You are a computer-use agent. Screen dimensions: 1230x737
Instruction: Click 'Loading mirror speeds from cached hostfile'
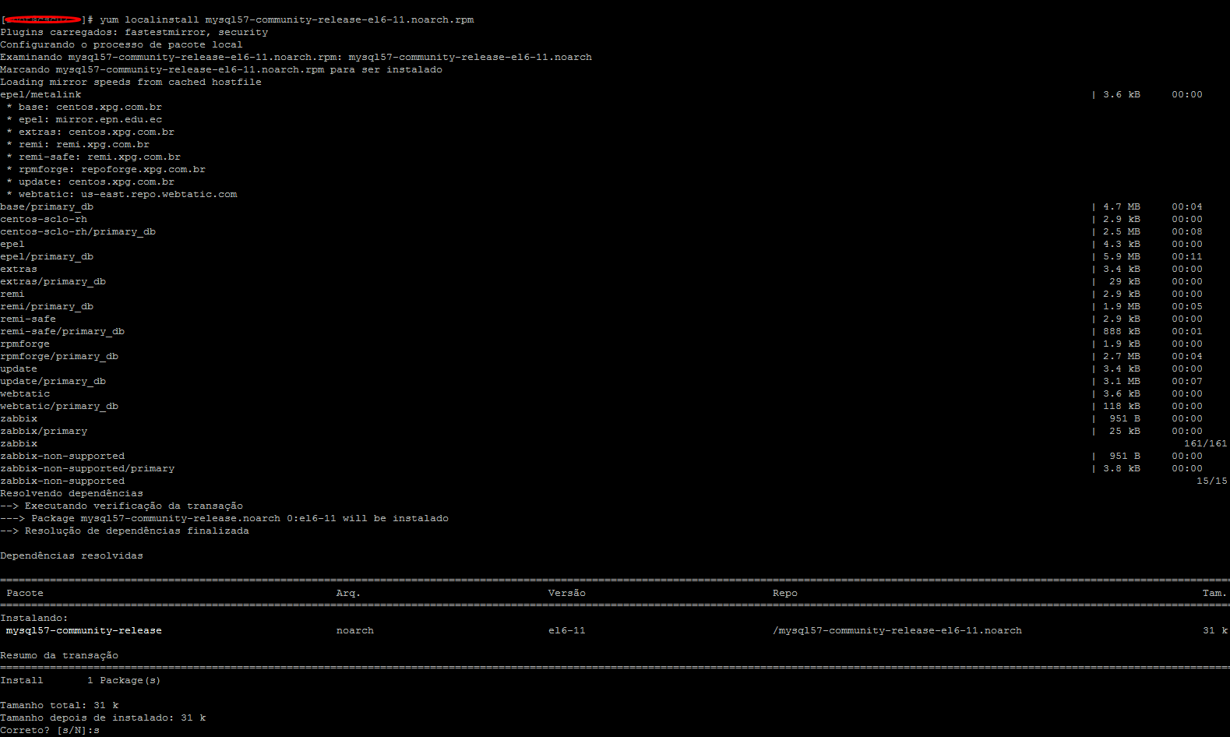tap(131, 82)
